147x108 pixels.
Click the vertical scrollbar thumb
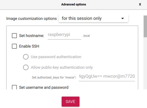(x=145, y=26)
